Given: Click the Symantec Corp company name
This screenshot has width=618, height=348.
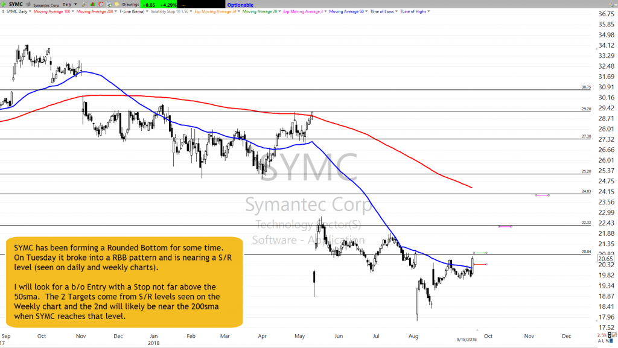Looking at the screenshot, I should 46,5.
